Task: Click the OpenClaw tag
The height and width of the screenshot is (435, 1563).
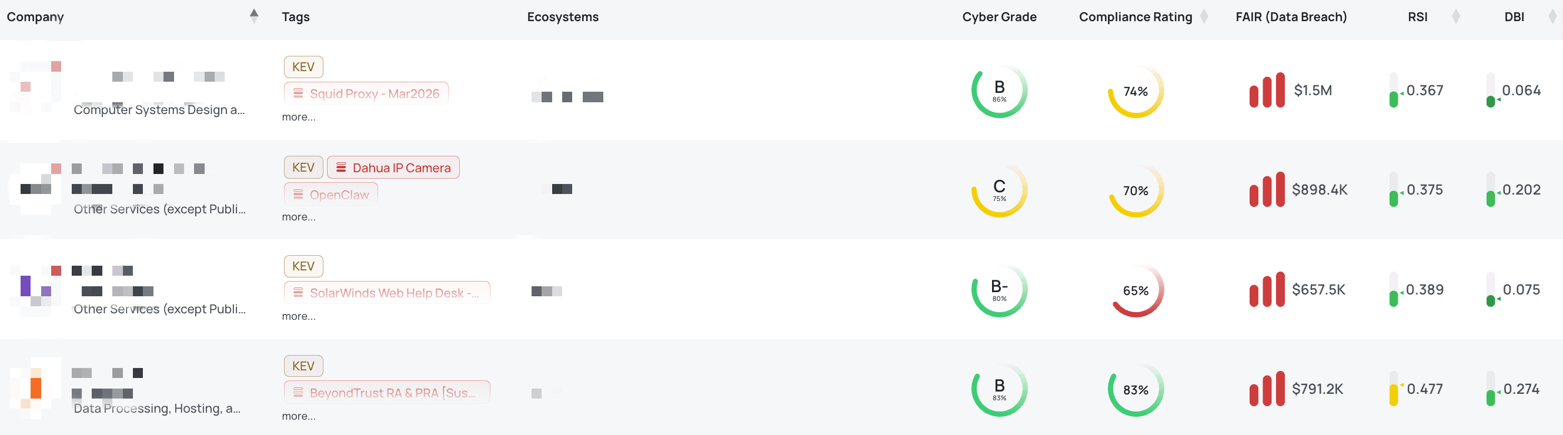Action: click(x=330, y=194)
